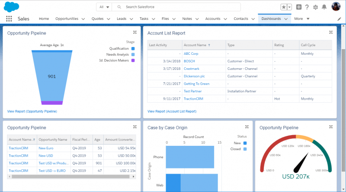Select the Dashboards tab

[271, 19]
